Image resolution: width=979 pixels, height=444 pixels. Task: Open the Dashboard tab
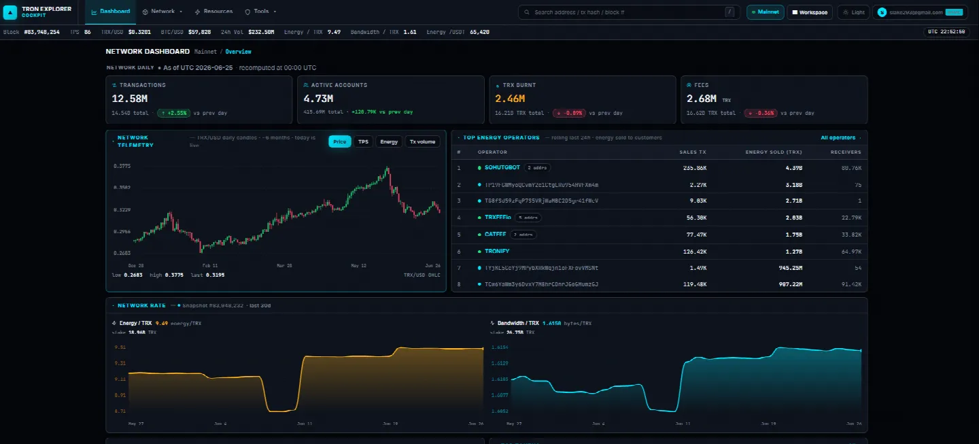coord(111,12)
